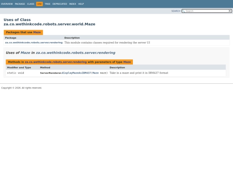
Task: Open the Class navigation item
Action: [31, 4]
